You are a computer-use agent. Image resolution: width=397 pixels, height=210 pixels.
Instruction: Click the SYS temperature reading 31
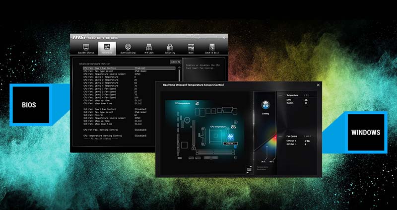[197, 103]
